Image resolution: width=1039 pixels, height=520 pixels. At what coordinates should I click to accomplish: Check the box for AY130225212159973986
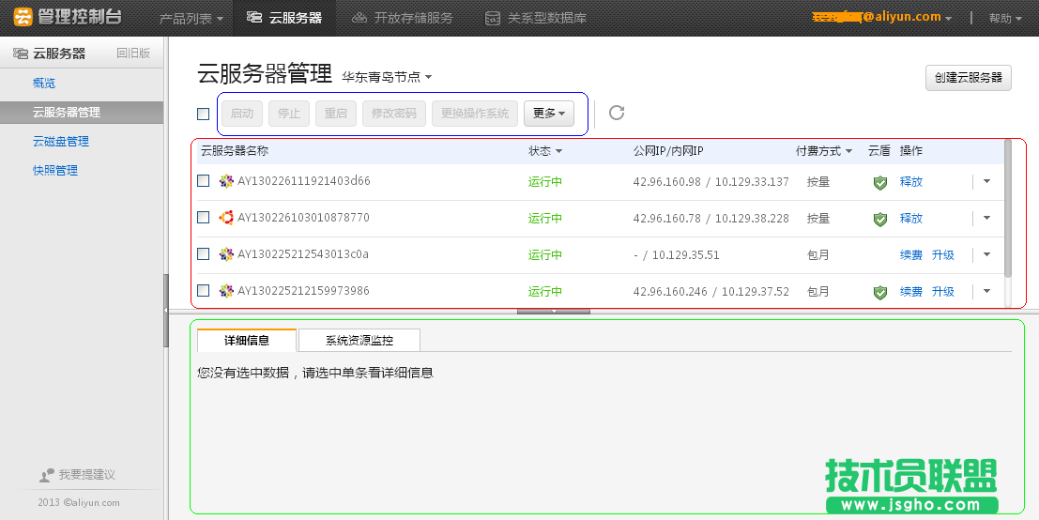204,290
